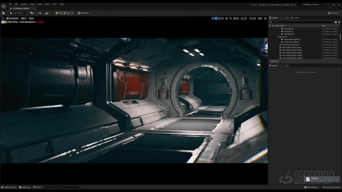Open the Select Mode dropdown
Viewport: 342px width, 192px height.
click(17, 13)
